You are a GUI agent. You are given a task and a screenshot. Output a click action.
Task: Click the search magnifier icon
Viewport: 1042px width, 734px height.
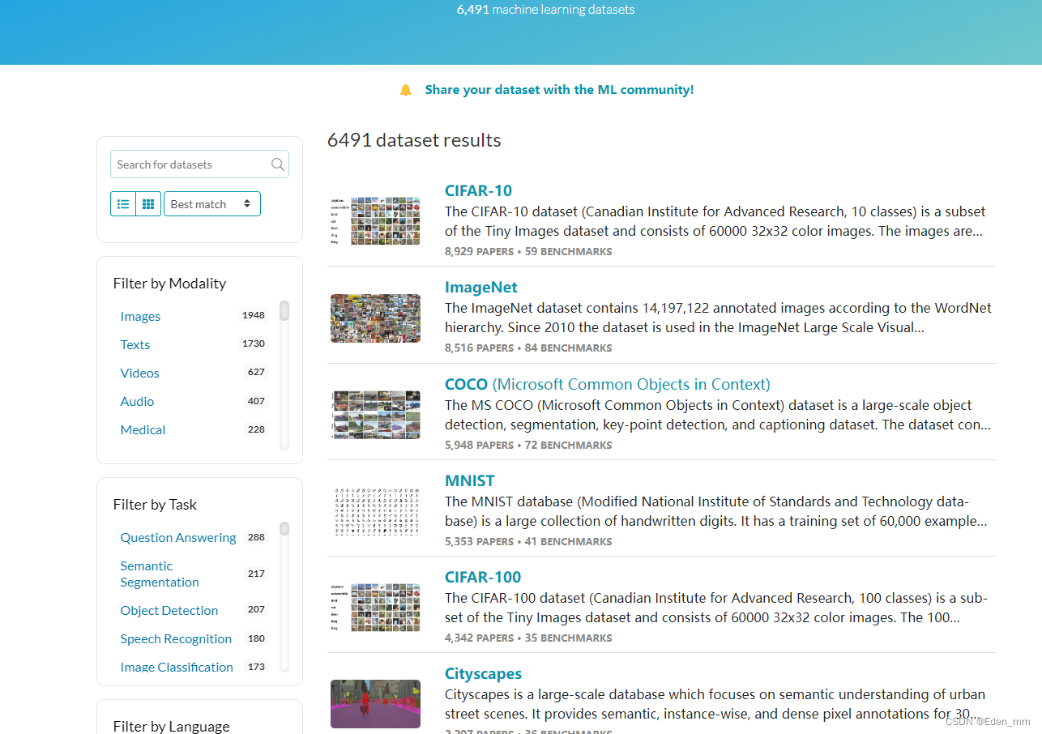pos(278,164)
